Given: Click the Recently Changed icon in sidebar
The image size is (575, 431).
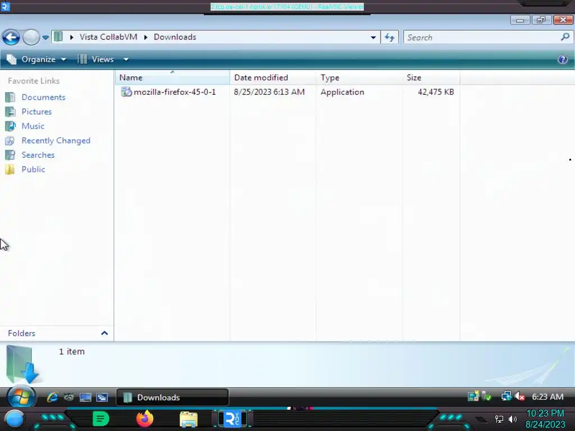Looking at the screenshot, I should click(10, 140).
